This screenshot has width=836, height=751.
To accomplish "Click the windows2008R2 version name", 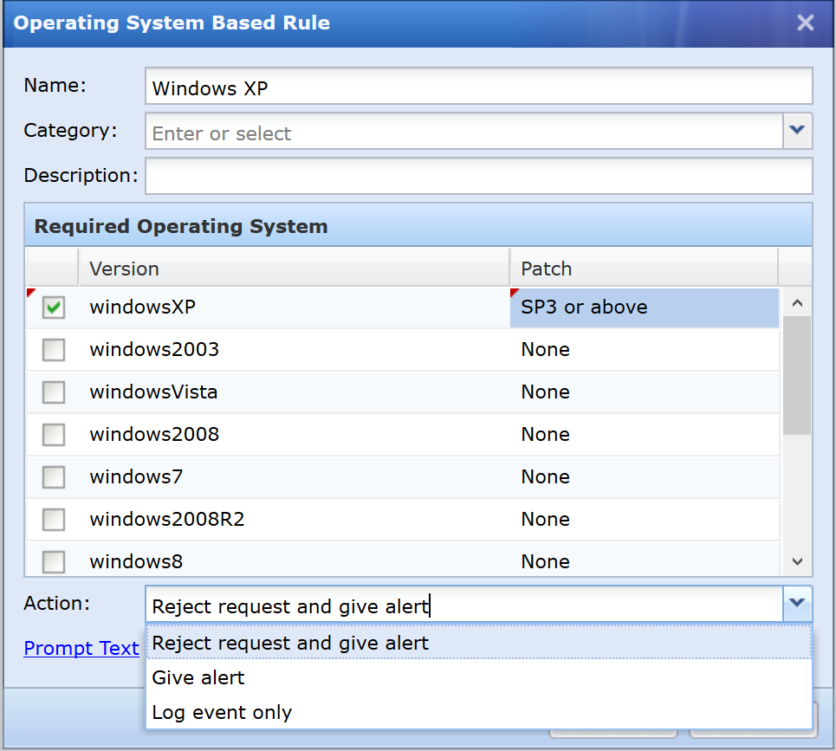I will 167,519.
